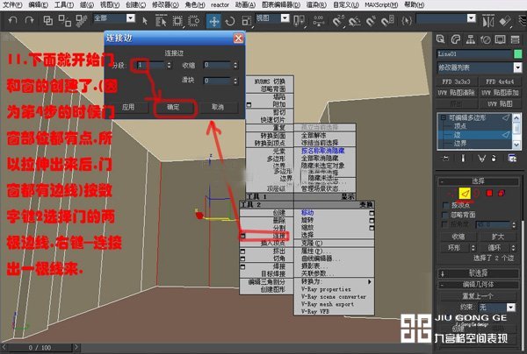Collapse the 可编辑多边形 stack tree node
This screenshot has width=527, height=354.
[444, 117]
